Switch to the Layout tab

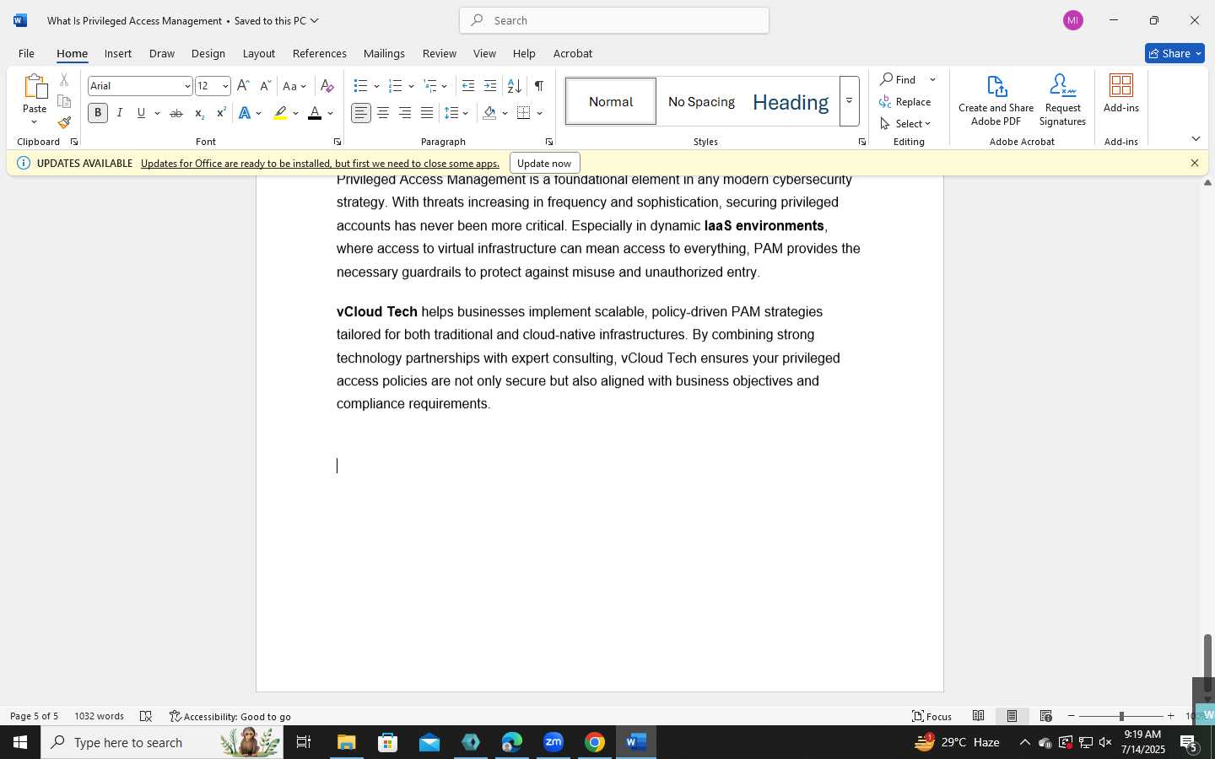click(258, 53)
